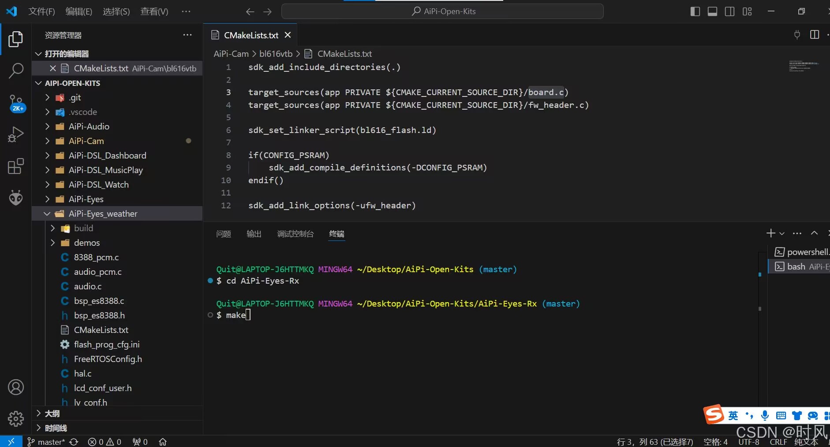Screen dimensions: 830x447
Task: Click the editor minimap preview
Action: coord(804,66)
